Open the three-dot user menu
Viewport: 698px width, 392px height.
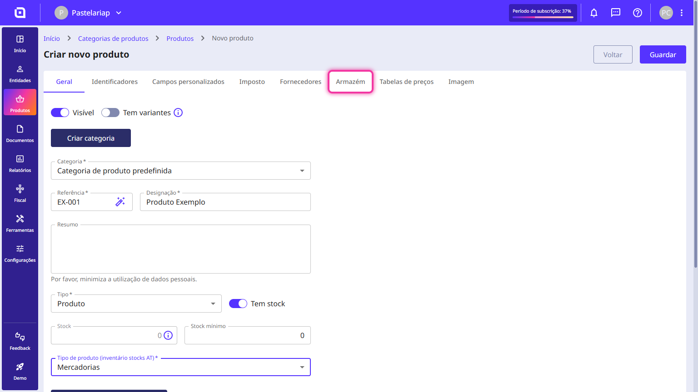682,13
